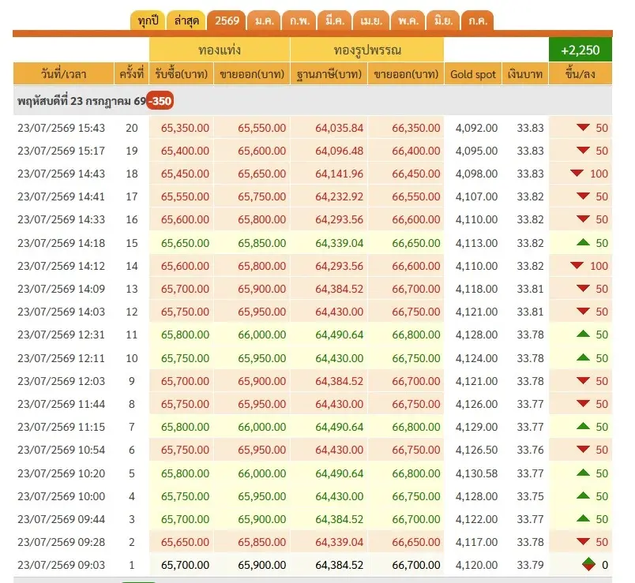Open the ก.ค. month tab
The height and width of the screenshot is (583, 635).
tap(478, 21)
